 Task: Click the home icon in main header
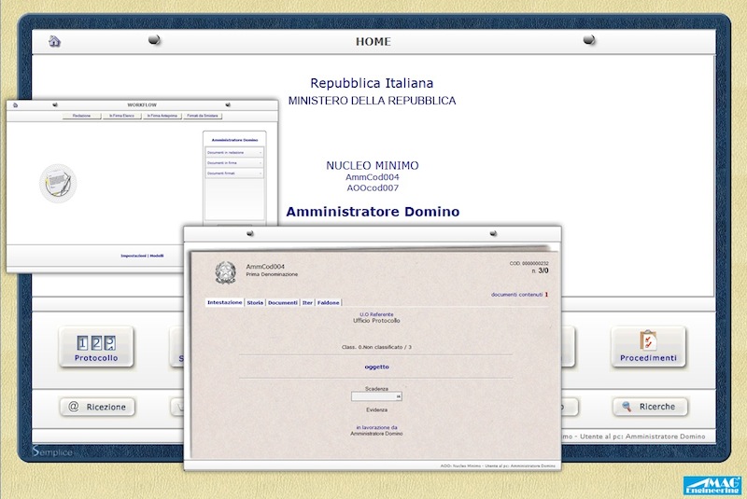[54, 41]
